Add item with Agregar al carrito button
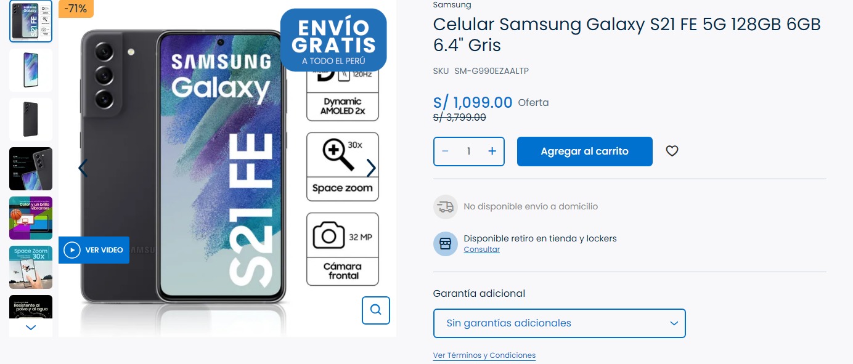The height and width of the screenshot is (364, 853). (584, 152)
